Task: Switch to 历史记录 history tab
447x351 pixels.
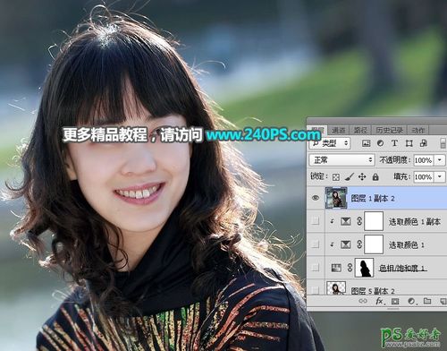Action: 389,130
